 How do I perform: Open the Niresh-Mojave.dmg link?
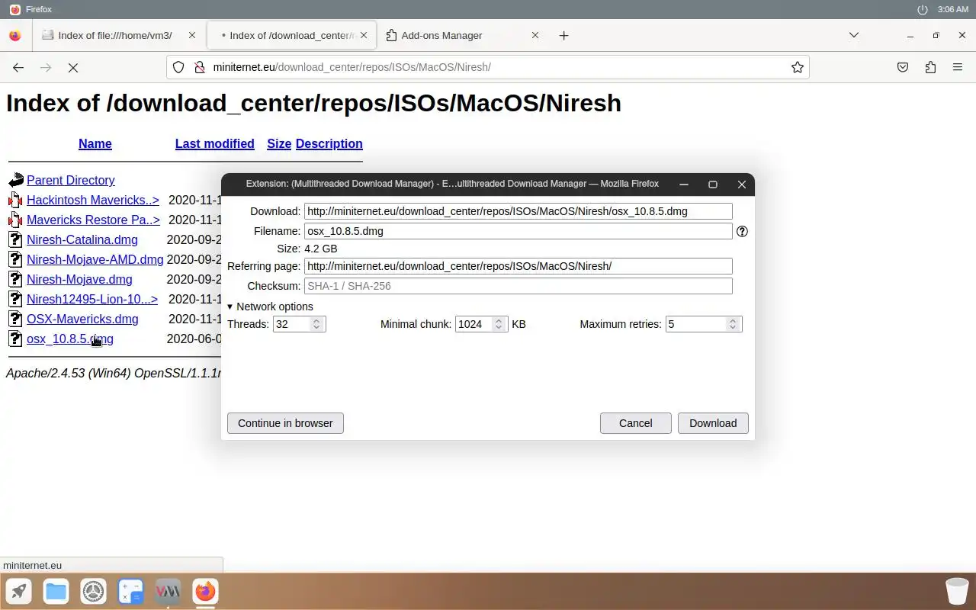(79, 280)
